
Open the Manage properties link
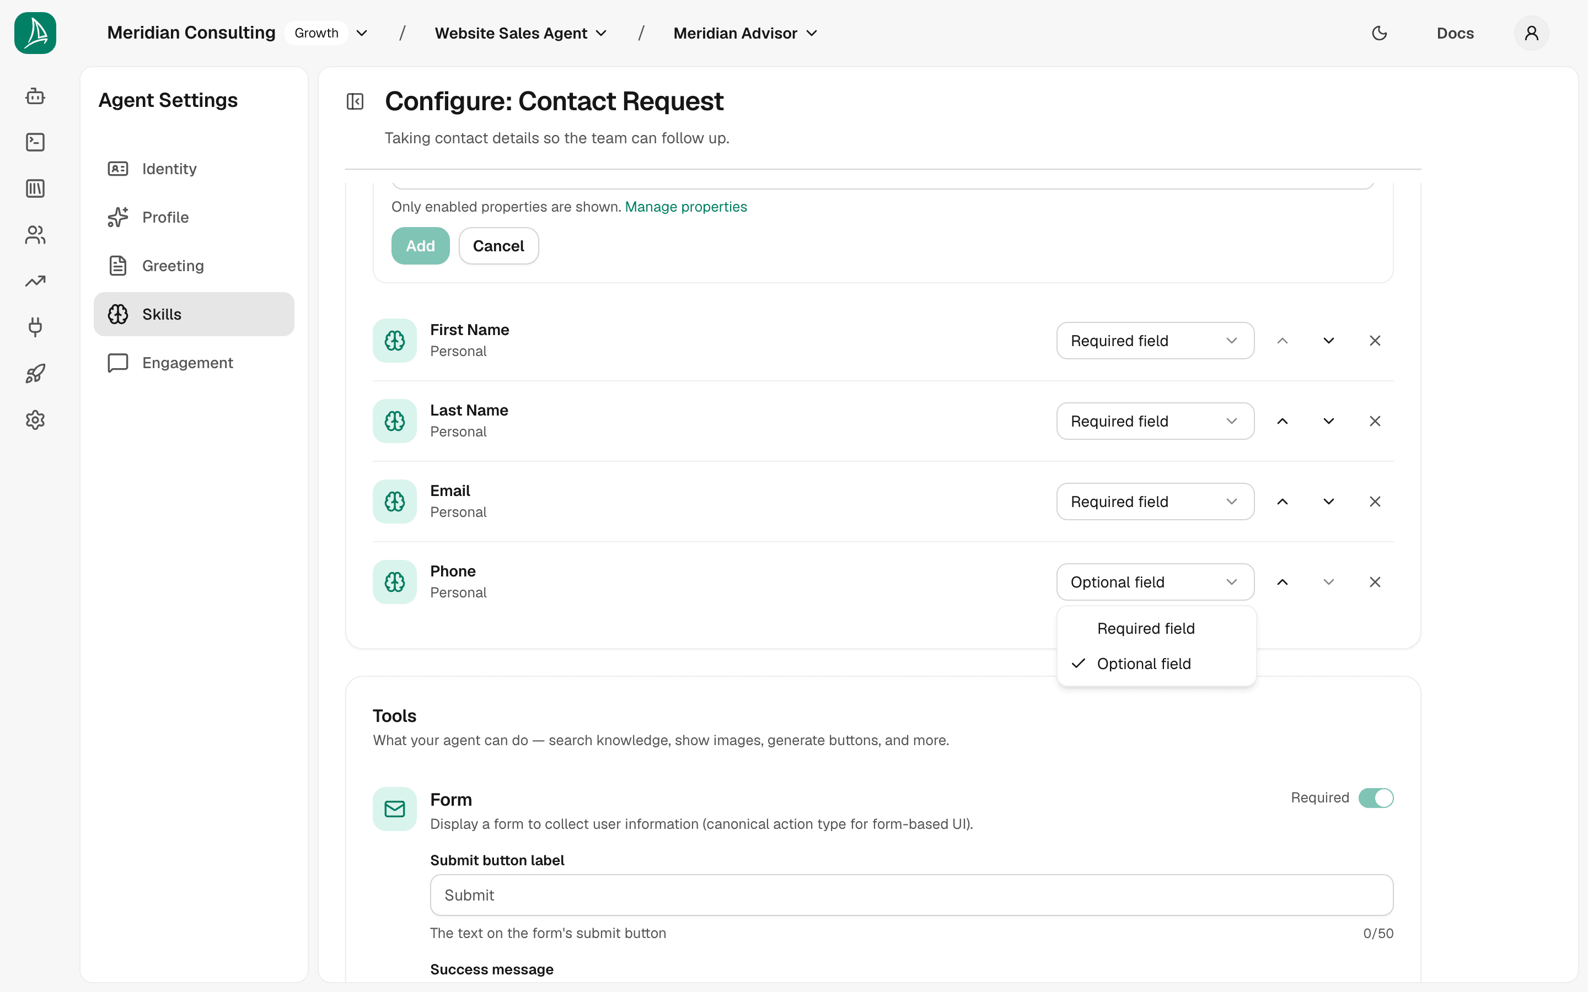(686, 207)
